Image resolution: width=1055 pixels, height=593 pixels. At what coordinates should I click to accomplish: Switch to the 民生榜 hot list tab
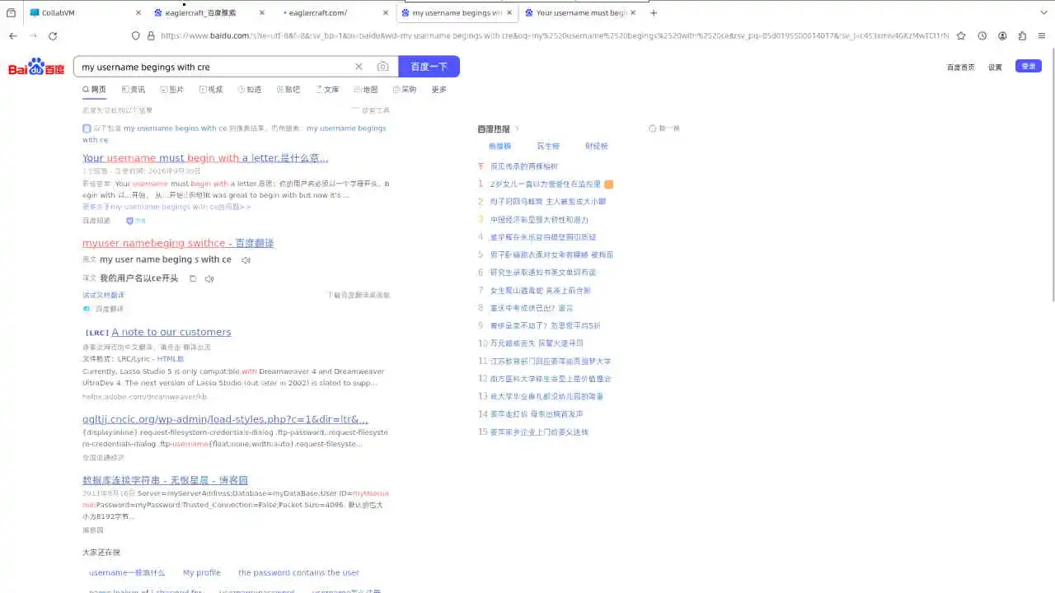pos(548,146)
